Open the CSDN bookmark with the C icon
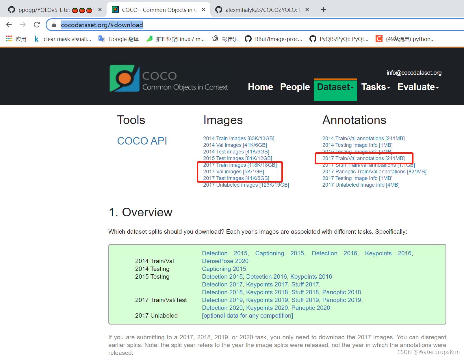This screenshot has height=358, width=464. click(x=379, y=39)
